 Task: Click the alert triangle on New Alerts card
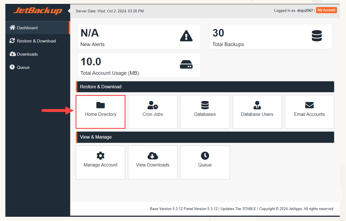[x=186, y=36]
